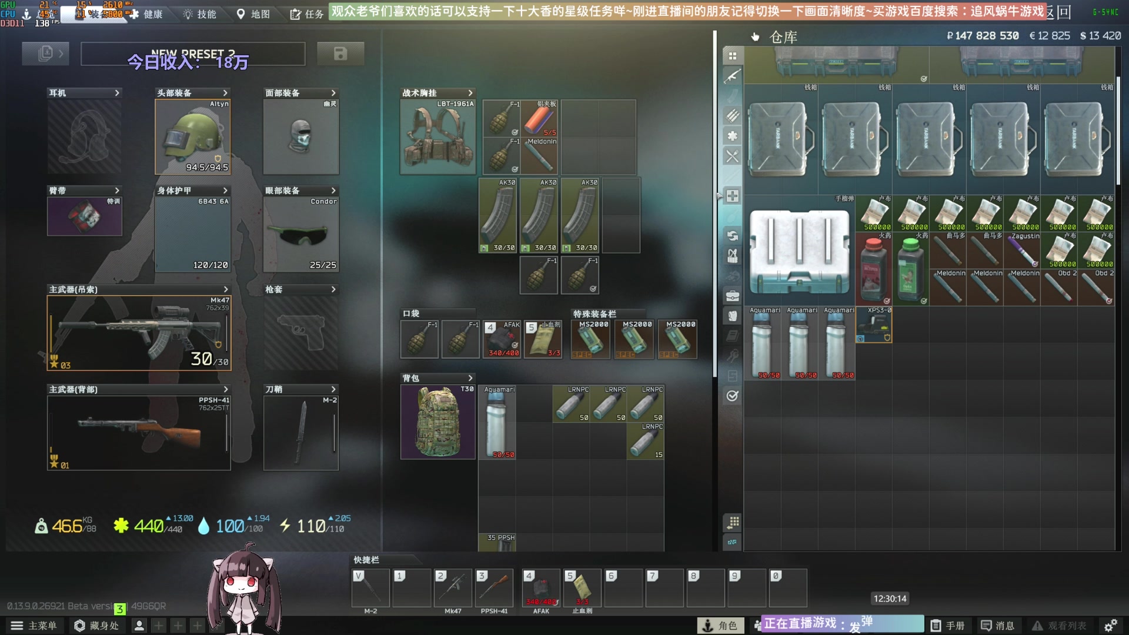Click the 主菜单 main menu button

[34, 626]
